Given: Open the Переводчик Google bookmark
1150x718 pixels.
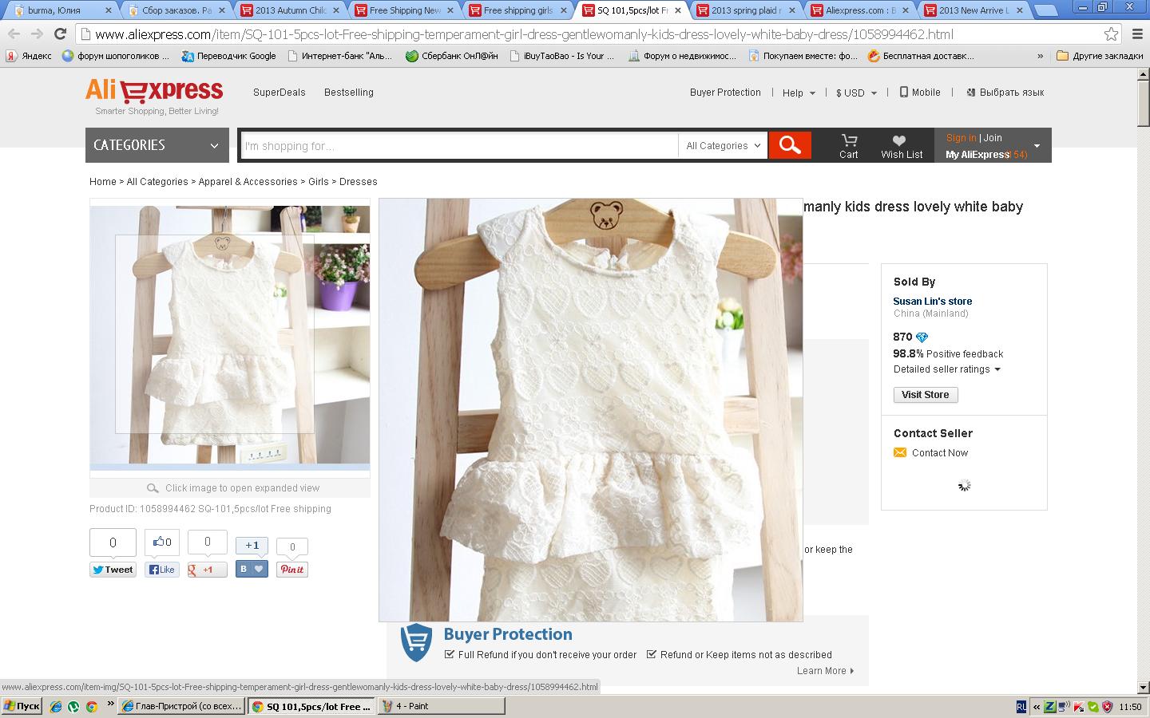Looking at the screenshot, I should click(x=228, y=56).
